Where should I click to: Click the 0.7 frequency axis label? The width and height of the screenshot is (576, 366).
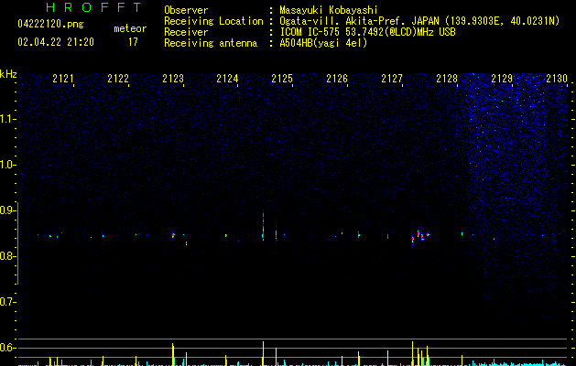tap(8, 302)
